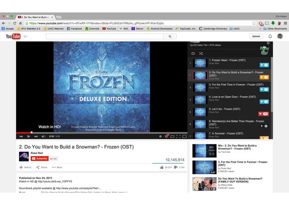Open the Google bookmark
Screen dimensions: 289x205
7,29
